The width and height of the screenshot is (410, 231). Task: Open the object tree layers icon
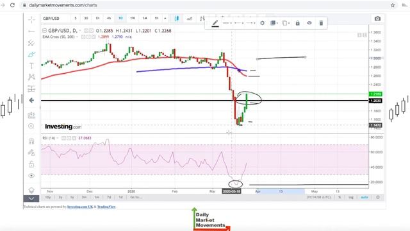[x=31, y=190]
